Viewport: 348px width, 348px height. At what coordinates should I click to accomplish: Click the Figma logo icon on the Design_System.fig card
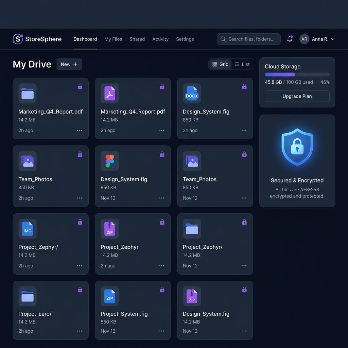tap(110, 161)
